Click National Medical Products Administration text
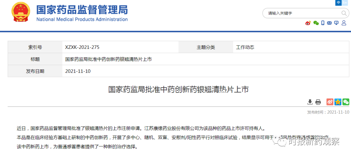This screenshot has height=157, width=351. tap(82, 19)
